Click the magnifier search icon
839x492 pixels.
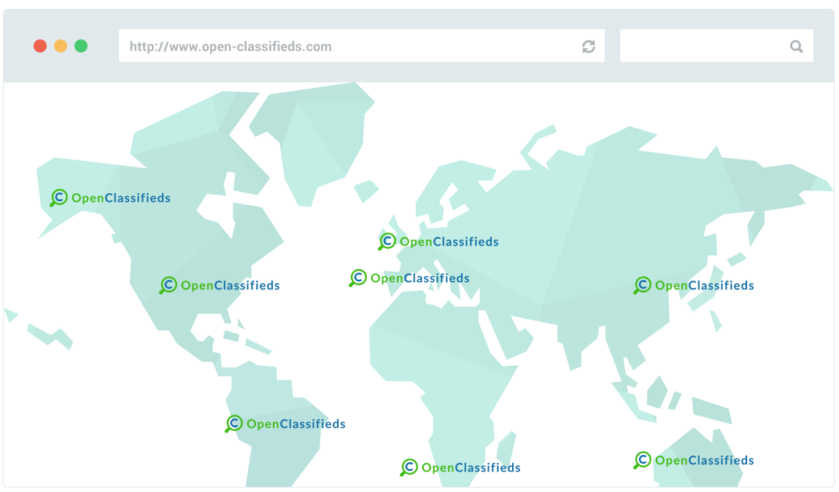click(x=796, y=47)
